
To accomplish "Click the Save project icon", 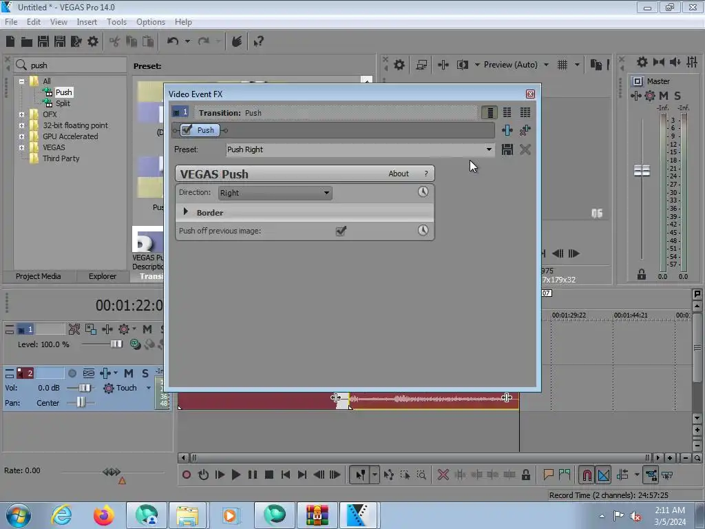I will (43, 41).
